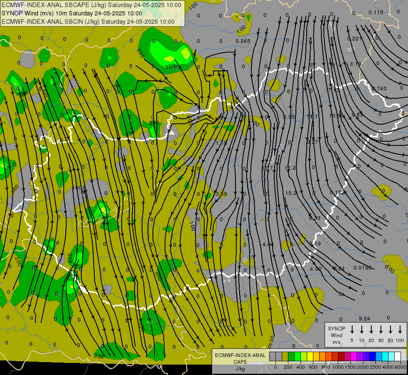This screenshot has width=408, height=375.
Task: Click the 9.24 value on the map
Action: click(x=364, y=318)
